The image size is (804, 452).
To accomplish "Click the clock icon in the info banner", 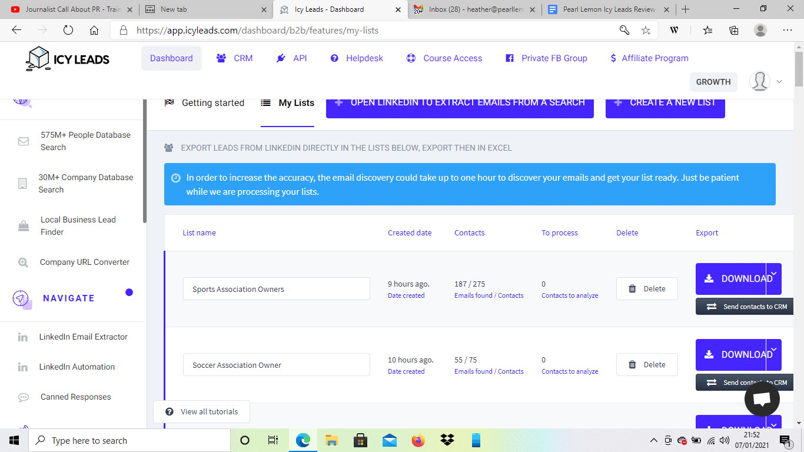I will coord(175,178).
